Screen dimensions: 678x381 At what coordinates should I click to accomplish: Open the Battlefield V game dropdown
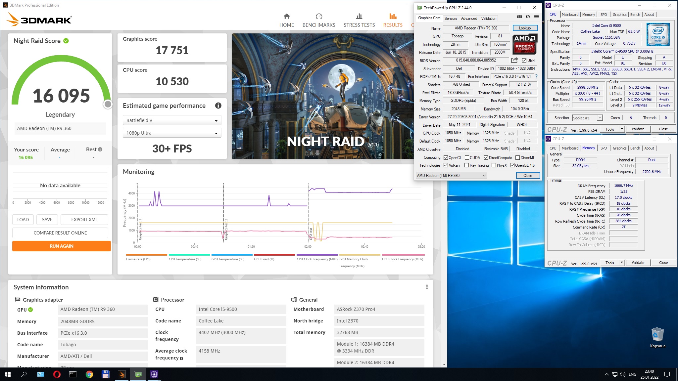tap(172, 120)
